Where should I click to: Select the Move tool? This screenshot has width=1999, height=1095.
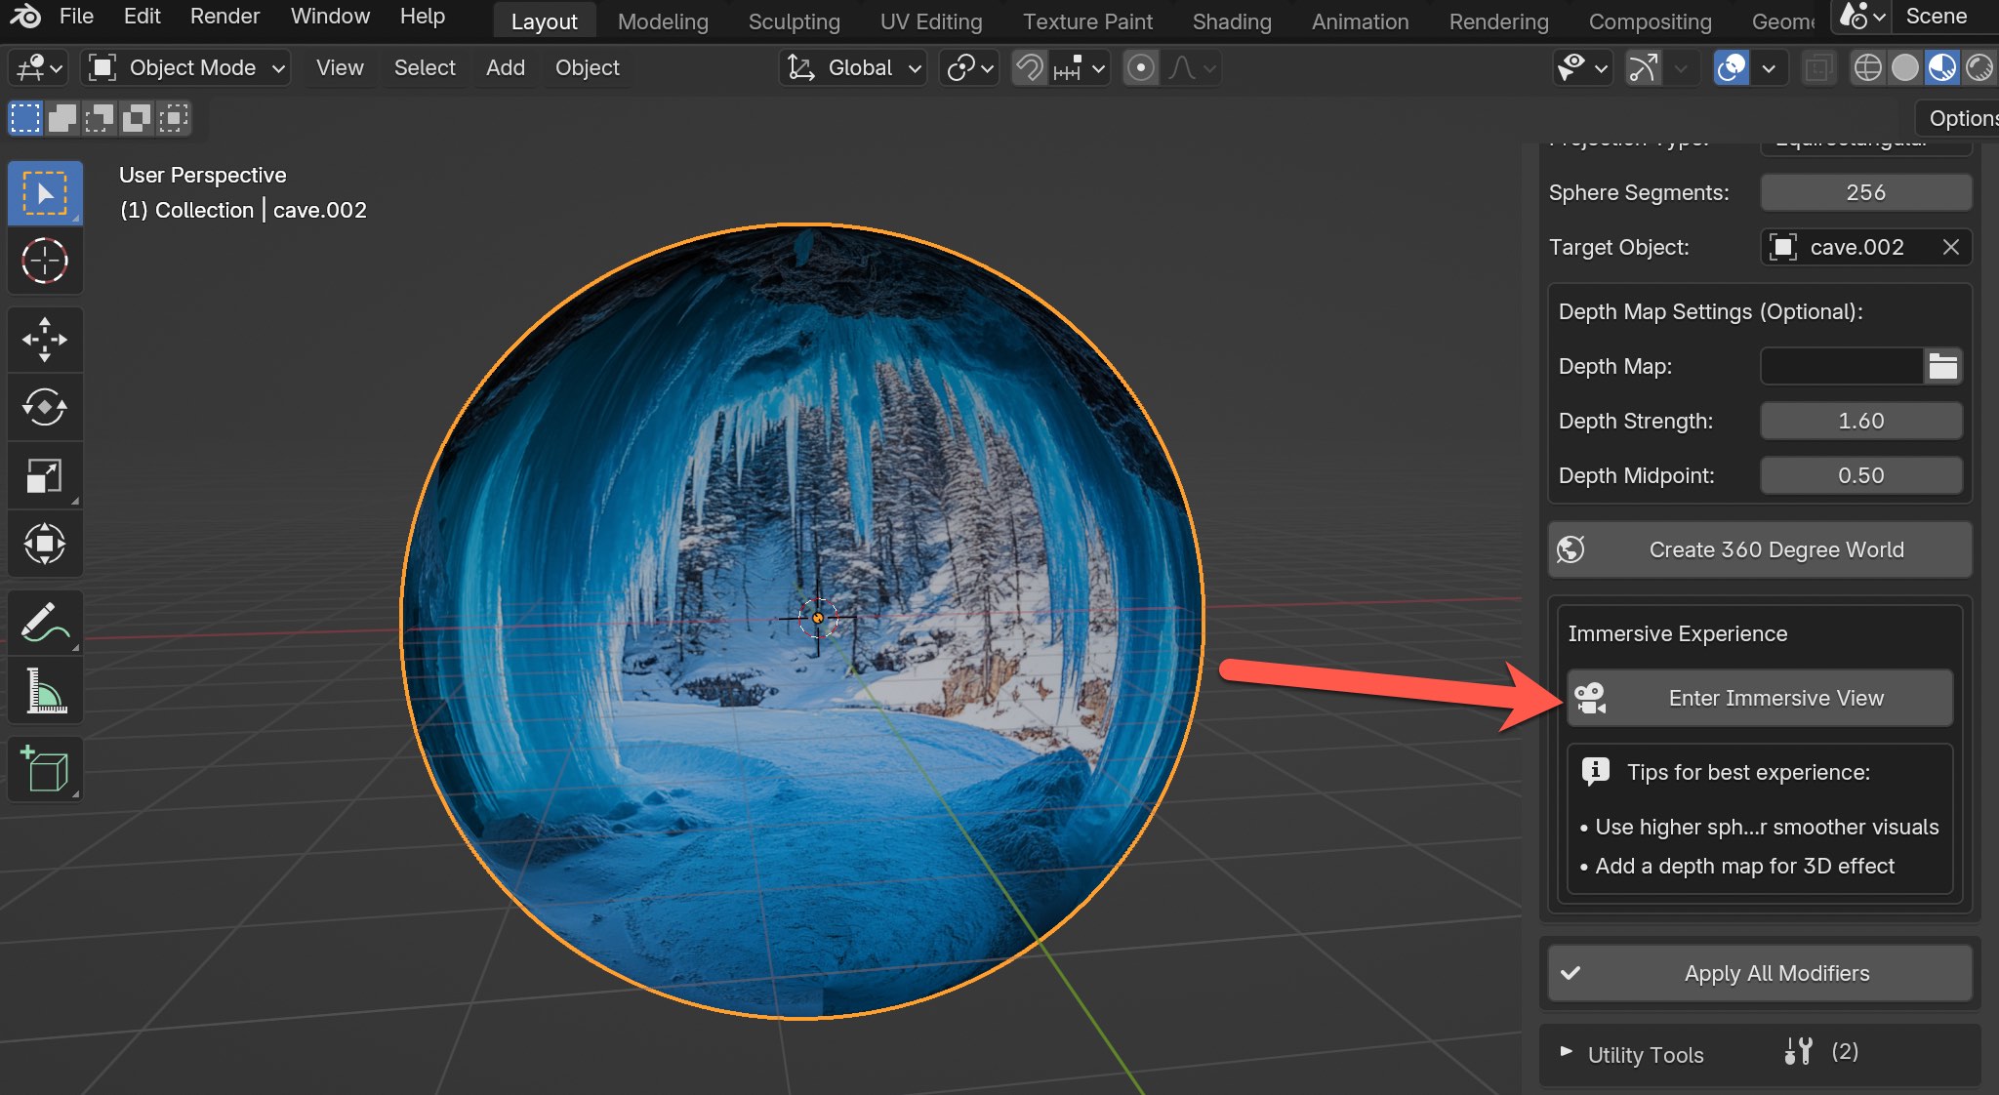pyautogui.click(x=45, y=340)
